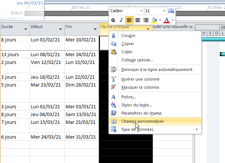Align text right in mini toolbar
Viewport: 225px width, 163px height.
[x=145, y=20]
